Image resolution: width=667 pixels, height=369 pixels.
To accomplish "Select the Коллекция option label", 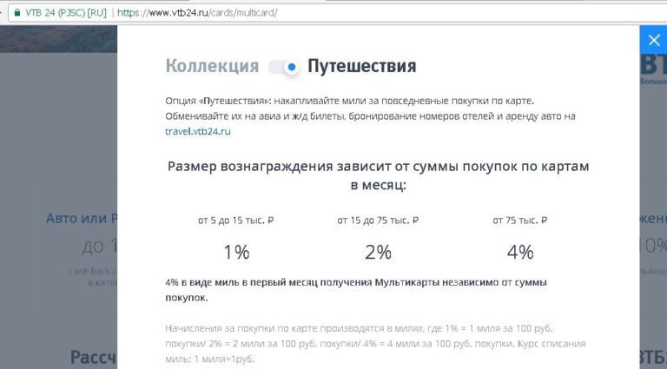I will pyautogui.click(x=212, y=67).
